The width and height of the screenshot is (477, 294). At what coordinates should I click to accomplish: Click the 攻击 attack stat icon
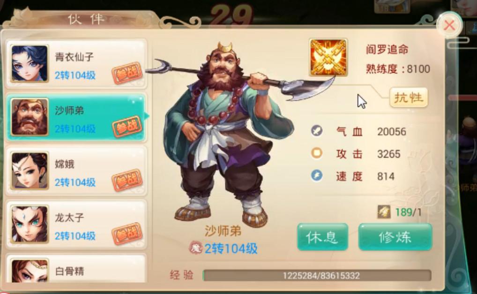click(x=317, y=153)
